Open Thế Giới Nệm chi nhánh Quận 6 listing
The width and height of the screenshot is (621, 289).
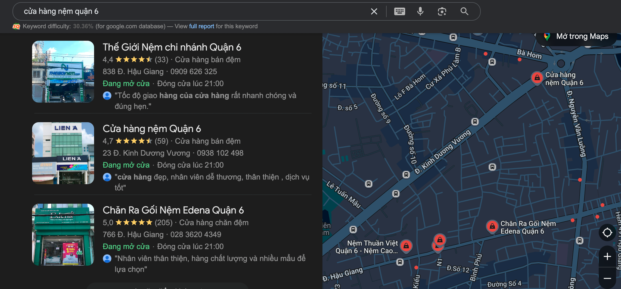172,47
